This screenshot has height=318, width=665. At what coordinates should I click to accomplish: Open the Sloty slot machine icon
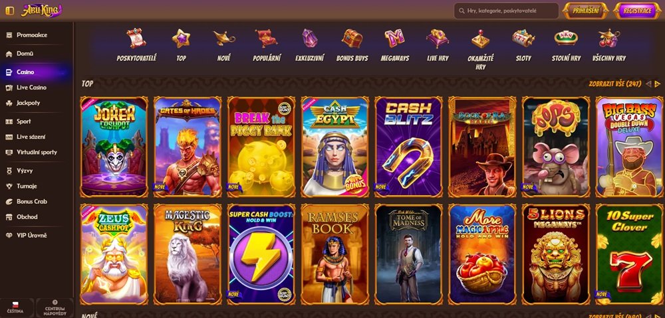pos(523,38)
